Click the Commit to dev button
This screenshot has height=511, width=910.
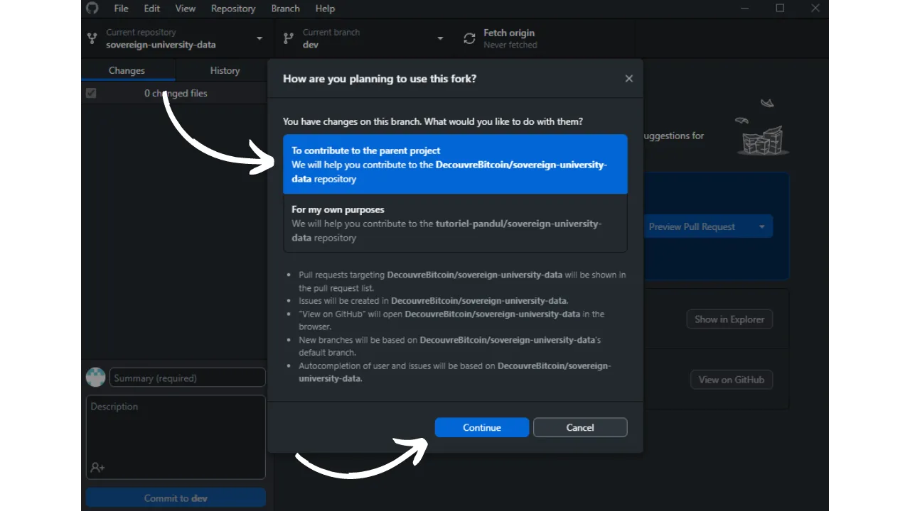tap(176, 498)
